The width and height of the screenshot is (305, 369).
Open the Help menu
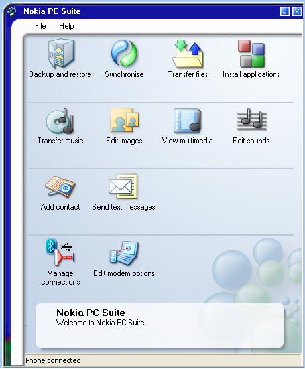coord(66,26)
